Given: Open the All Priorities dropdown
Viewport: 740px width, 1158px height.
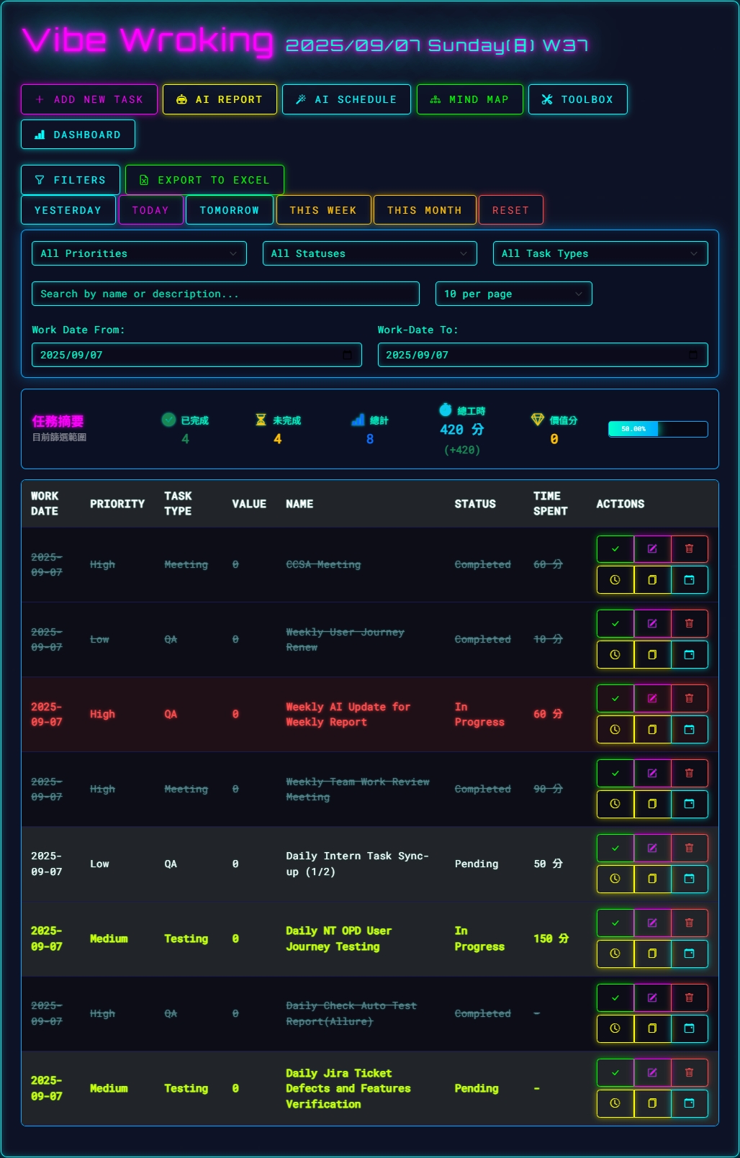Looking at the screenshot, I should click(x=139, y=253).
